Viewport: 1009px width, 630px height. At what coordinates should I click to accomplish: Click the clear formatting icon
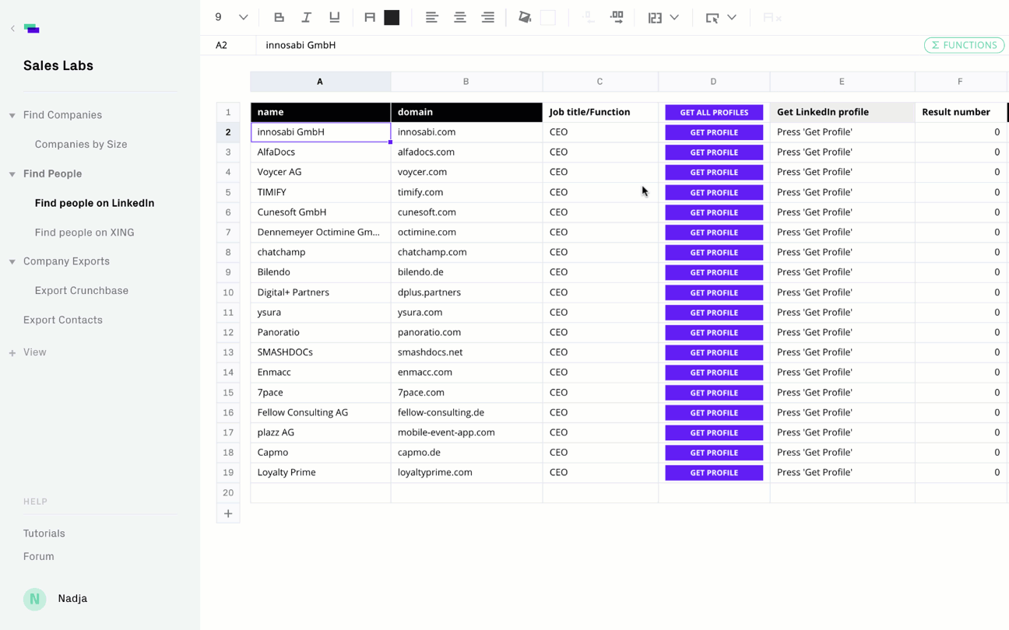tap(772, 17)
